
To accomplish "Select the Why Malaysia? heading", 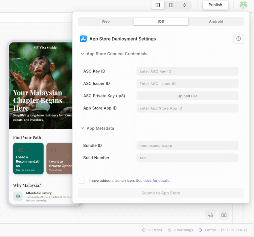I will click(x=27, y=185).
